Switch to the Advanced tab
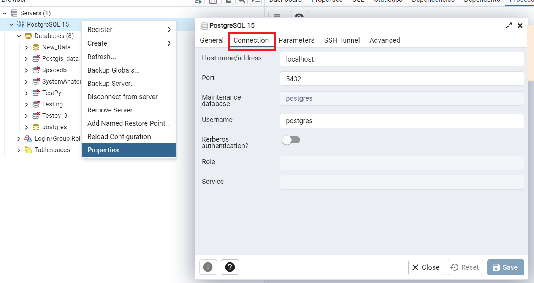534x283 pixels. (x=385, y=40)
